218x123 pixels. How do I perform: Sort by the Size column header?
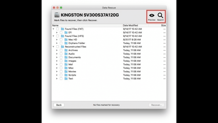(x=158, y=25)
